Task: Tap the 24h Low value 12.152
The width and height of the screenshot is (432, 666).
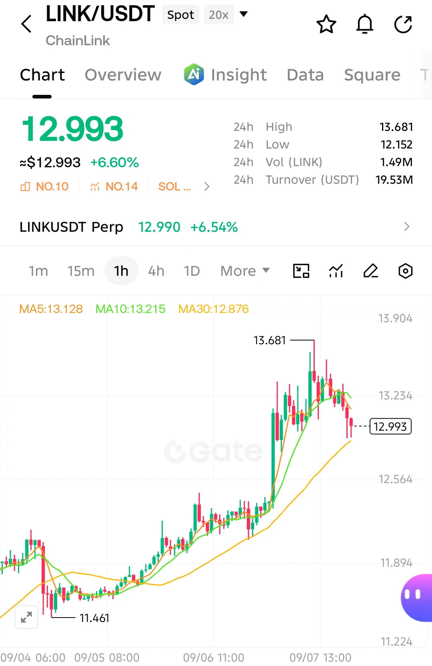Action: [396, 144]
